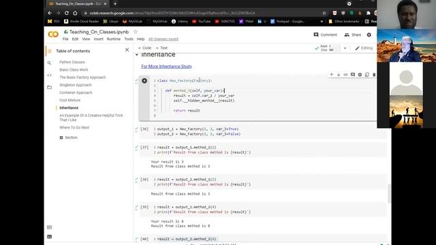Image resolution: width=436 pixels, height=245 pixels.
Task: Jump to Singleton Approach section
Action: (76, 85)
